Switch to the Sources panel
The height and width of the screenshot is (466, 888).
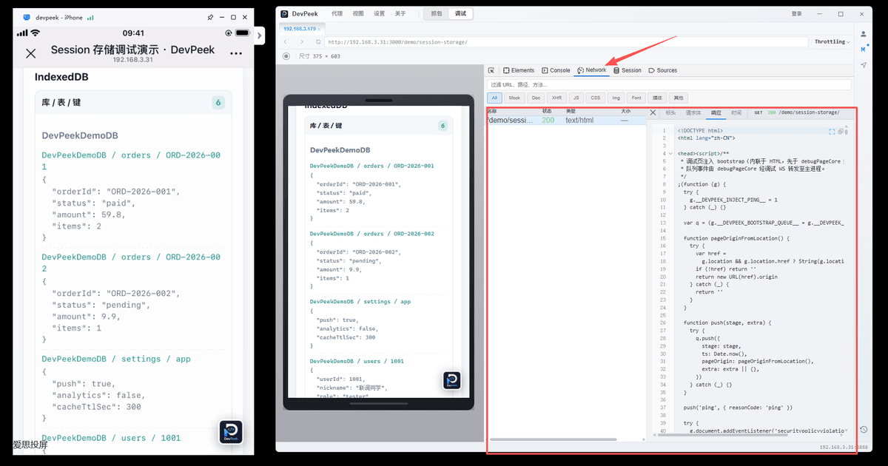point(663,70)
